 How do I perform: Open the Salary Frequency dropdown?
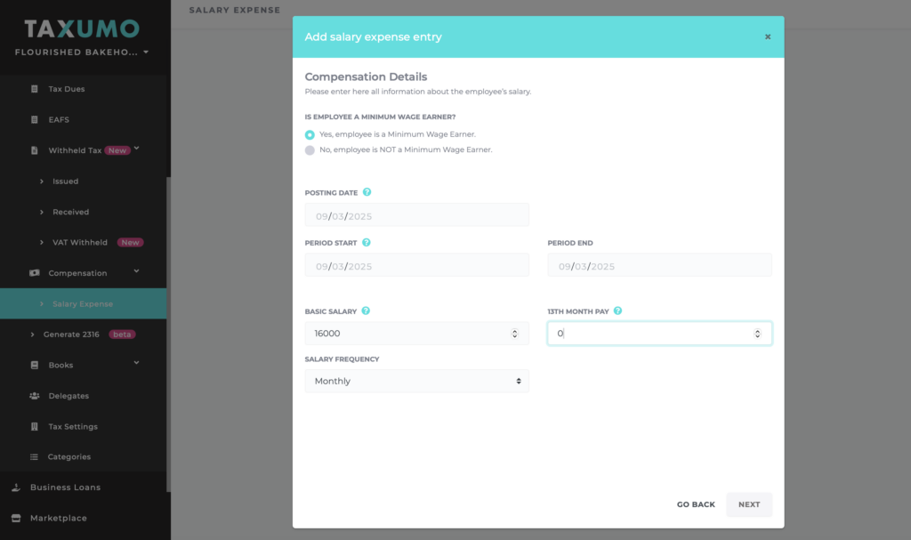coord(416,381)
